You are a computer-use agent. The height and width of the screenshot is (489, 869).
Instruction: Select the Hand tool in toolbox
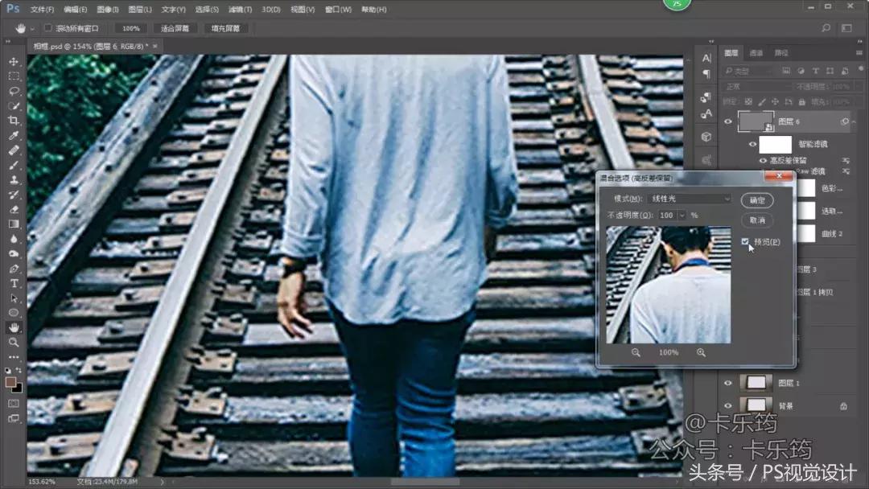point(14,327)
